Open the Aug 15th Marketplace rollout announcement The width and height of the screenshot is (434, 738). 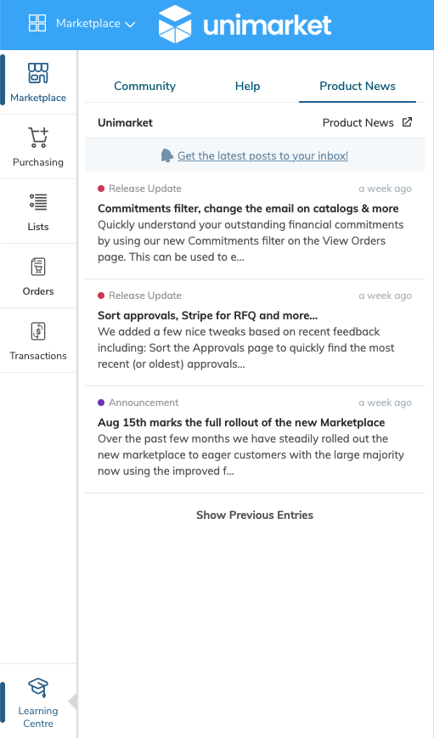pyautogui.click(x=255, y=440)
